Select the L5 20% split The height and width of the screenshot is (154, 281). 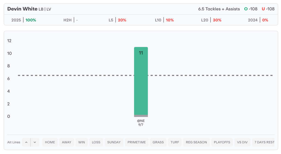point(117,20)
